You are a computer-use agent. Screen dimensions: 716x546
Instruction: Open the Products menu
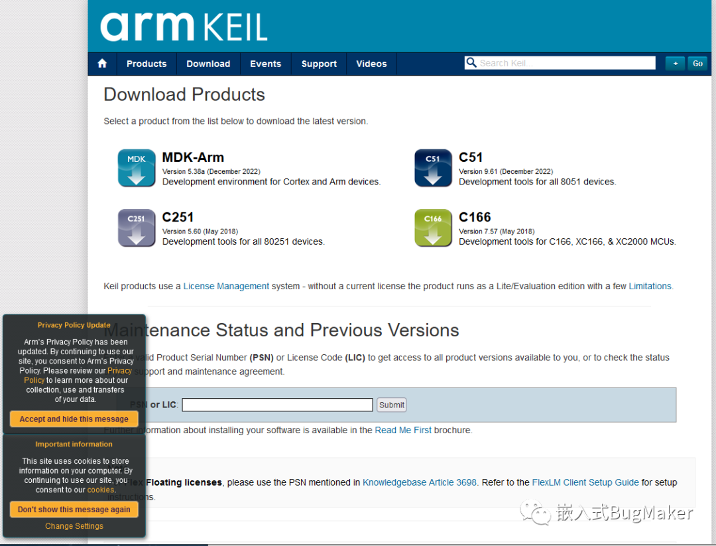(x=147, y=64)
